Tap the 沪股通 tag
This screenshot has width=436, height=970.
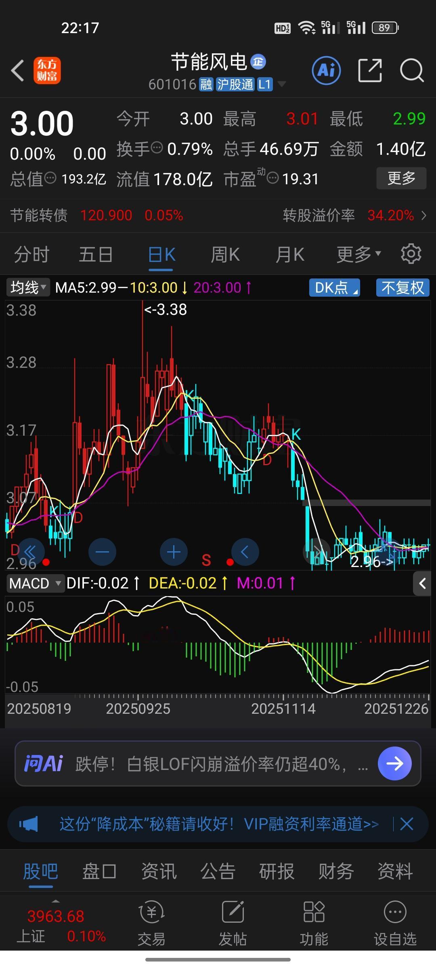(x=235, y=84)
